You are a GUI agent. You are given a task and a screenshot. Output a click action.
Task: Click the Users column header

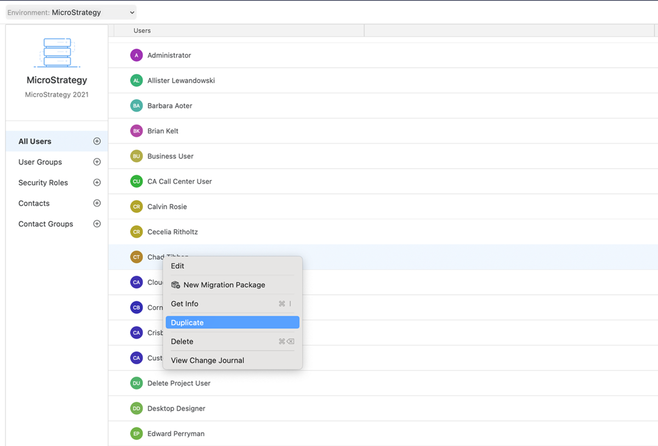point(142,31)
